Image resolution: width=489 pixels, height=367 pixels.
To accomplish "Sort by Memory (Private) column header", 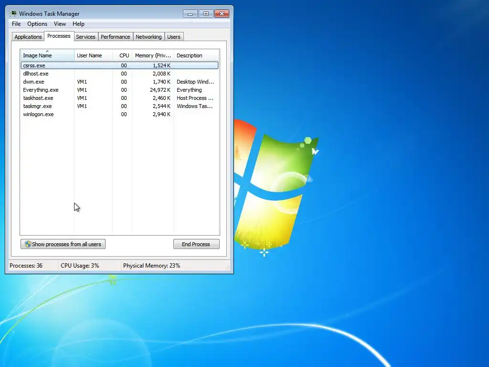I will click(153, 55).
